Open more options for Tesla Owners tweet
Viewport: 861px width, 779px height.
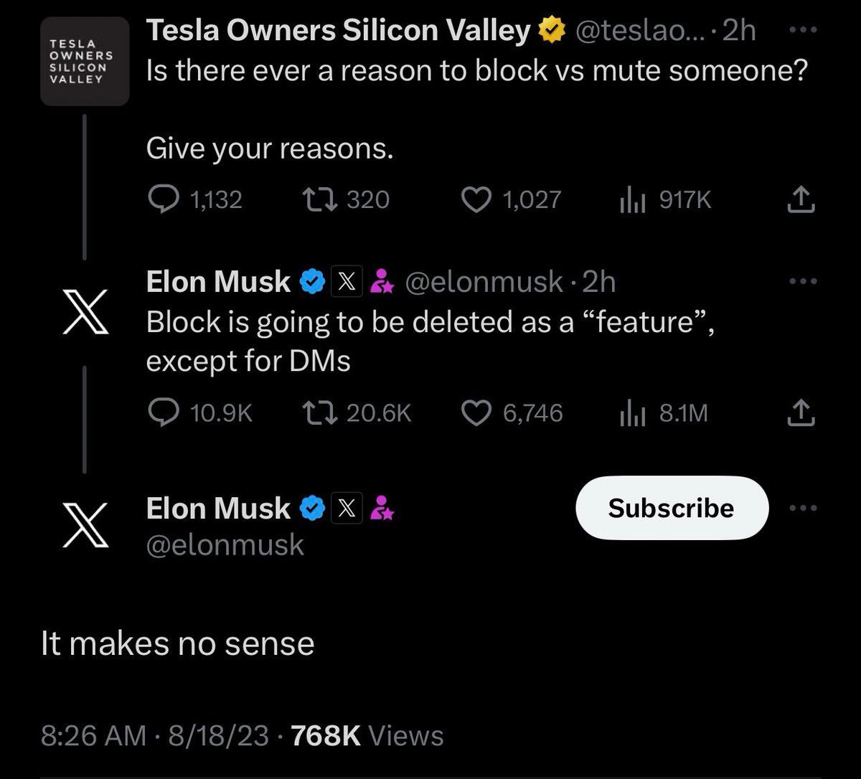pos(802,31)
